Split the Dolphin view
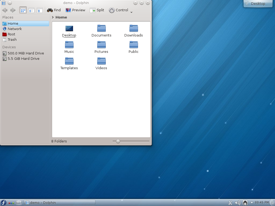Viewport: 275px width, 206px height. point(97,10)
